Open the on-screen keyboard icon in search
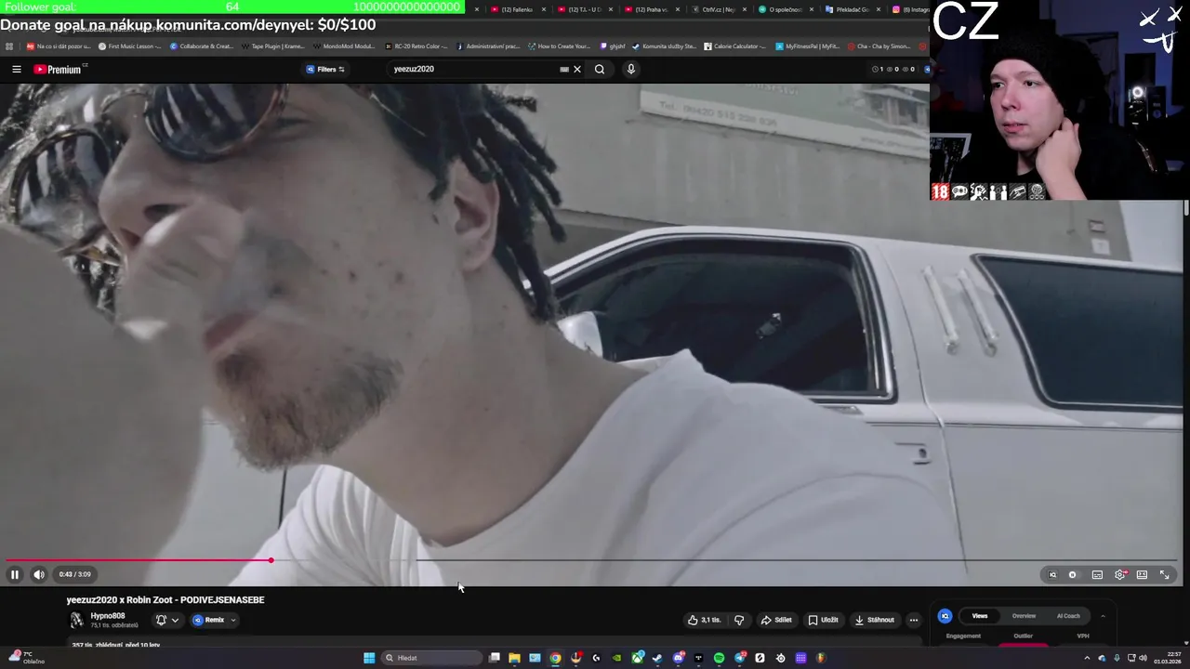This screenshot has width=1190, height=669. point(564,69)
